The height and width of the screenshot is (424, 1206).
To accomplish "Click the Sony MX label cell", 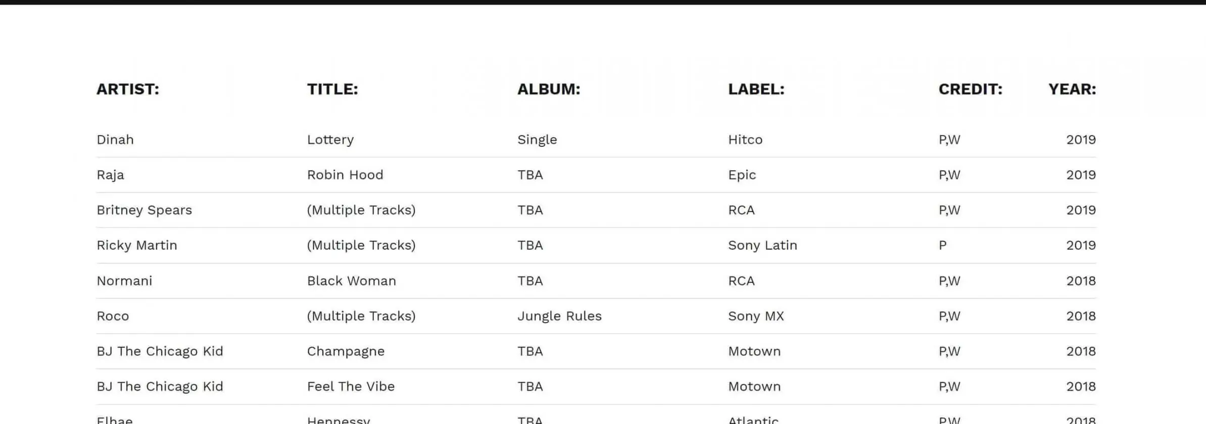I will tap(756, 316).
